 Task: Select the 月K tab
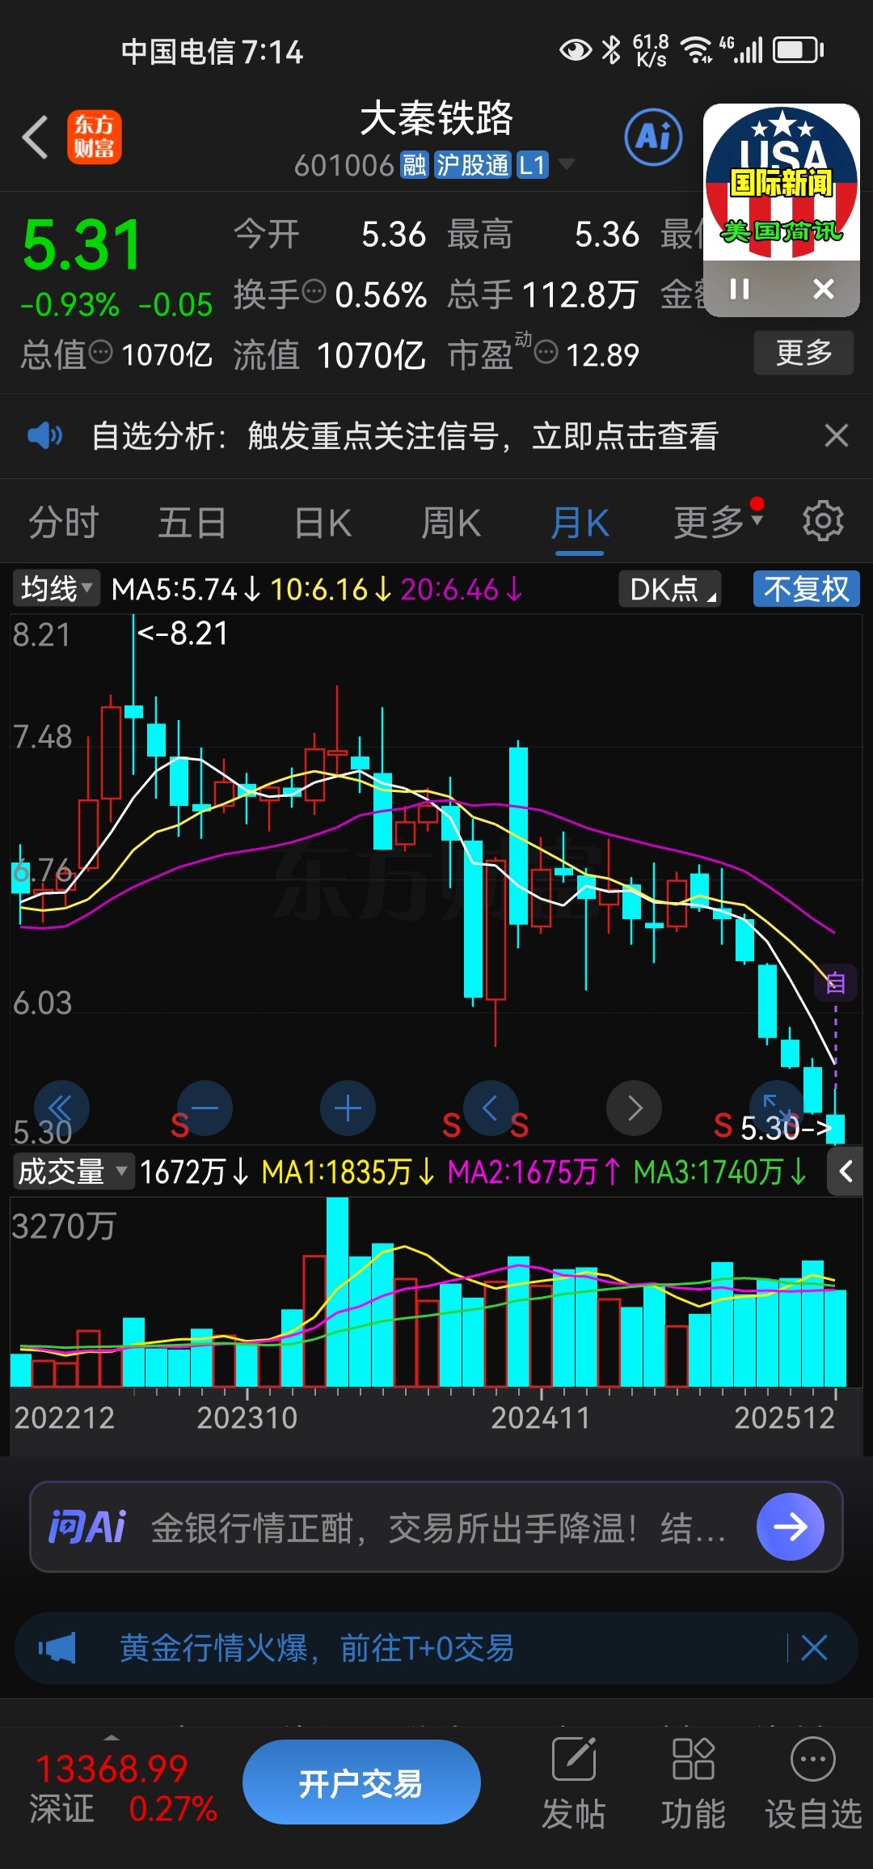click(x=580, y=523)
